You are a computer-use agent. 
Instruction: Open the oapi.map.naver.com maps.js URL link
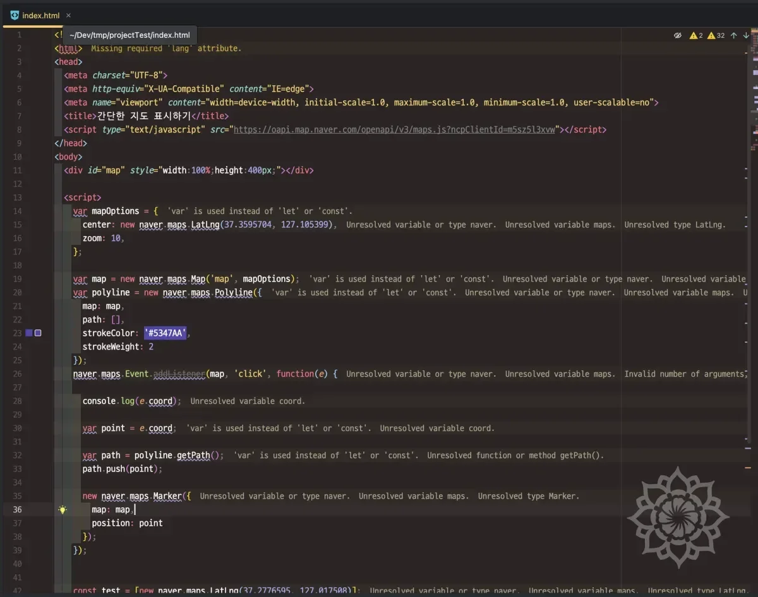(x=395, y=129)
